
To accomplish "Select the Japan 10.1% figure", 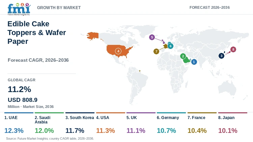I will coord(228,131).
